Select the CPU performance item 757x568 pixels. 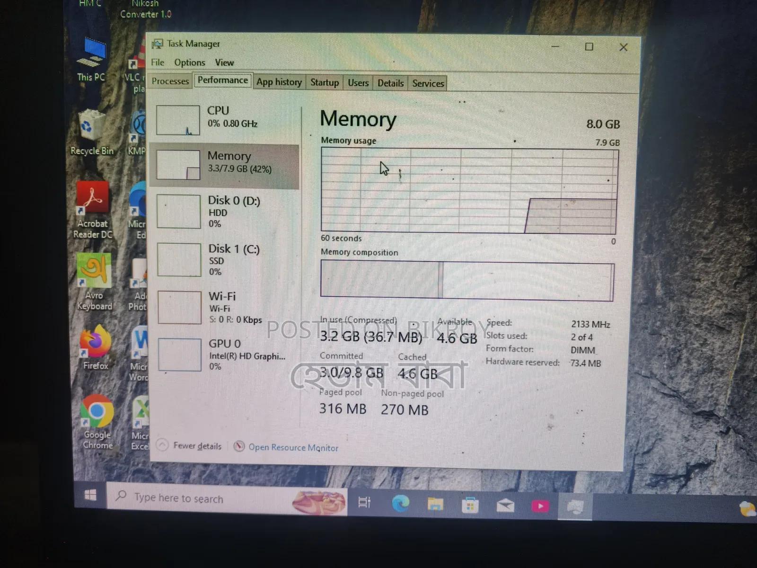(225, 120)
